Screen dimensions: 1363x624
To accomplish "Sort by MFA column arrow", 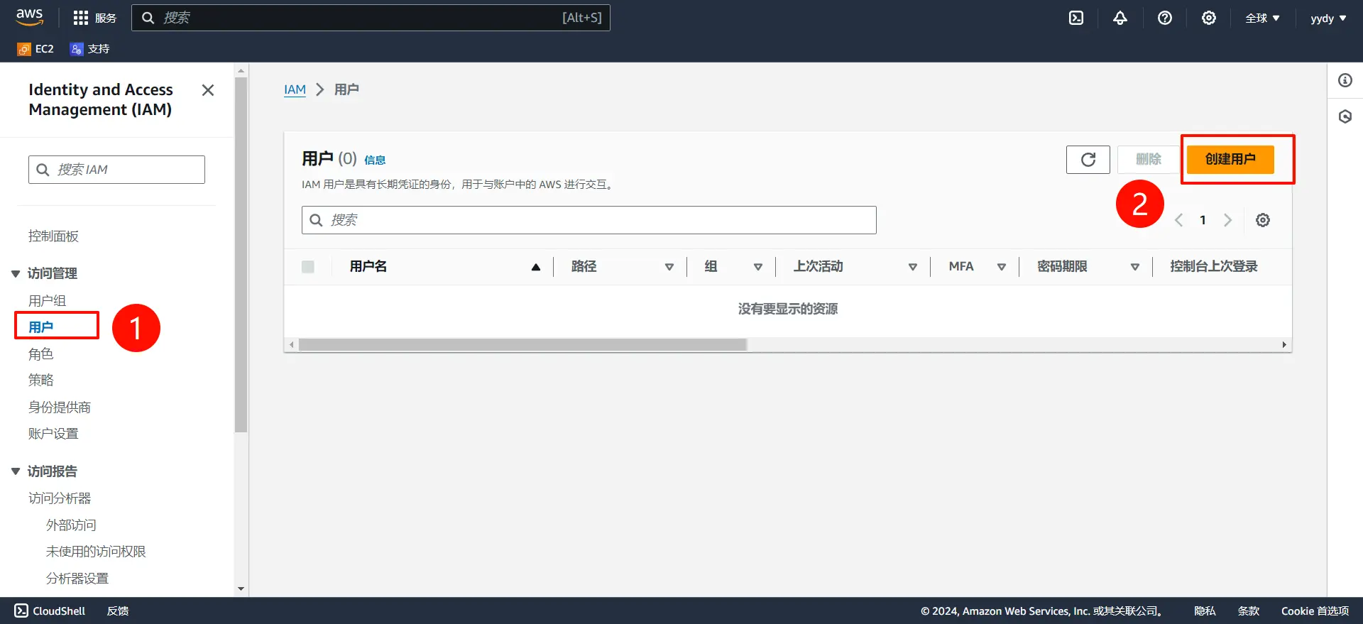I will pos(1002,267).
